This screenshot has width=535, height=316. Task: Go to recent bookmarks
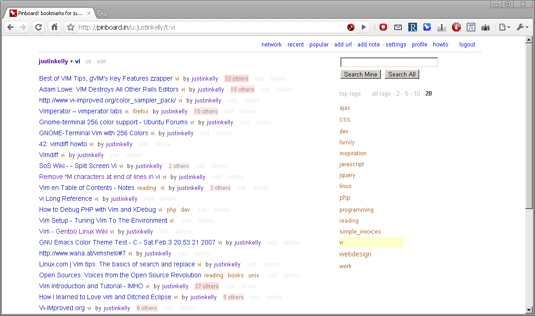(x=295, y=44)
